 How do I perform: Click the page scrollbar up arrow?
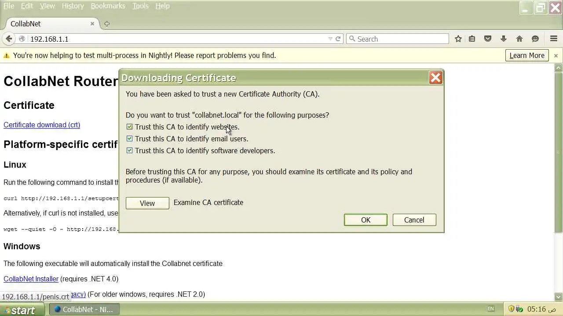click(559, 68)
